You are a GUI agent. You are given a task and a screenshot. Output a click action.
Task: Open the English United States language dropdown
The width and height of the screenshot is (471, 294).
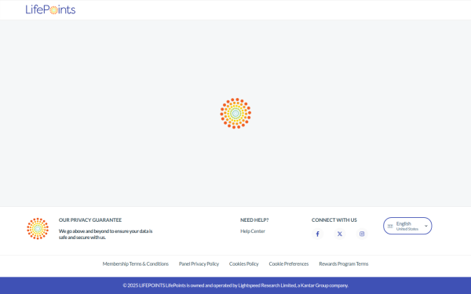pyautogui.click(x=407, y=226)
